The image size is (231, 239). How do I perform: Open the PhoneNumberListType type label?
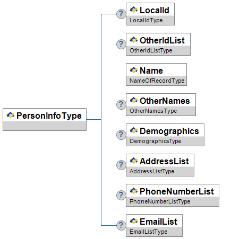[x=160, y=201]
